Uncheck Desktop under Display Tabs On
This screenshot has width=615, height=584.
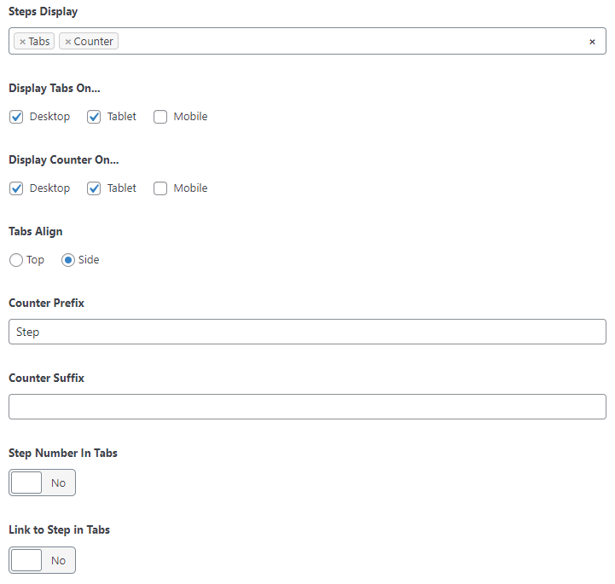tap(16, 117)
